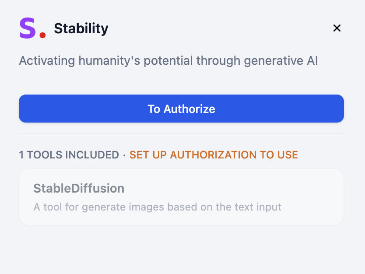Click the Stability provider name heading

tap(81, 29)
